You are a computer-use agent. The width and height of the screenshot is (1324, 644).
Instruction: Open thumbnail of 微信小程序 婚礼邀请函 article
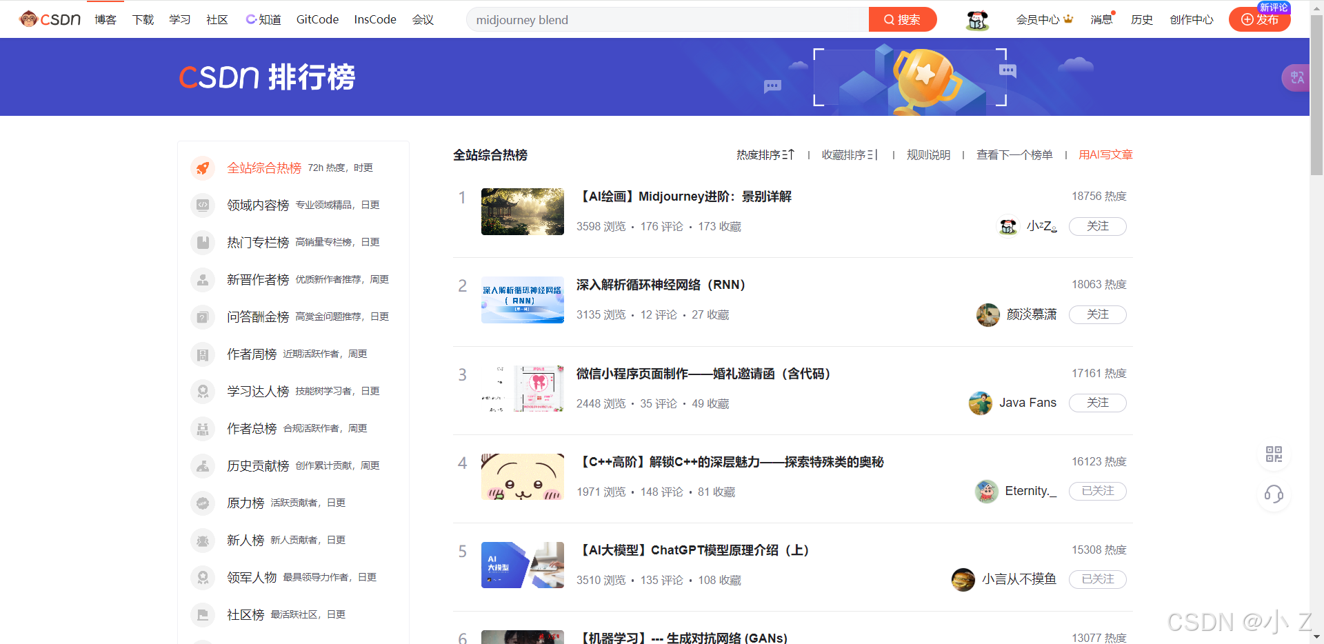coord(523,388)
